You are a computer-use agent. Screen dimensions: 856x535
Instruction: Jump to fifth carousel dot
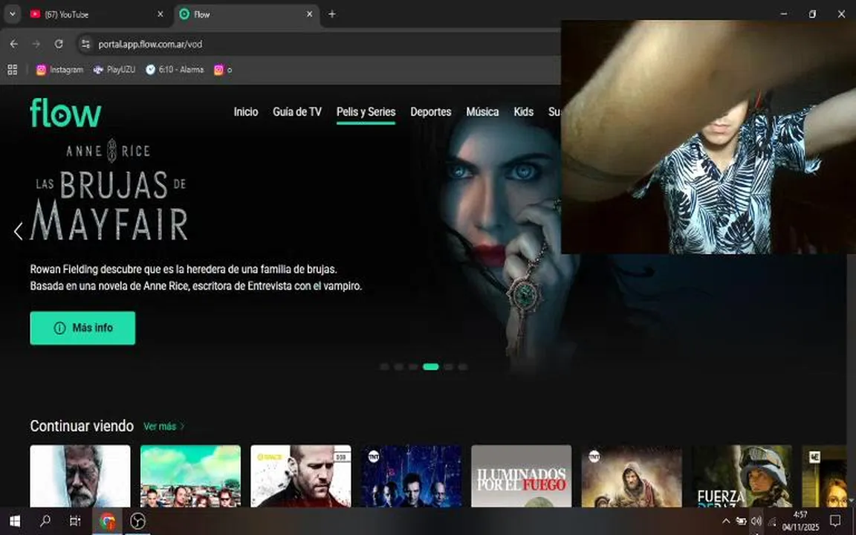click(448, 367)
